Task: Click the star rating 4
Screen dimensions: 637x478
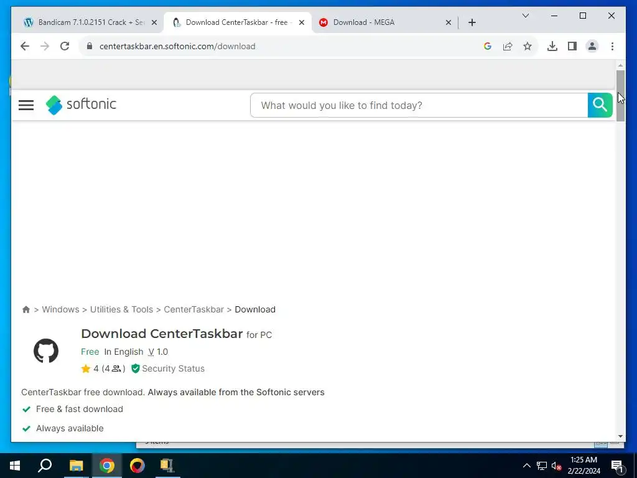Action: click(90, 368)
